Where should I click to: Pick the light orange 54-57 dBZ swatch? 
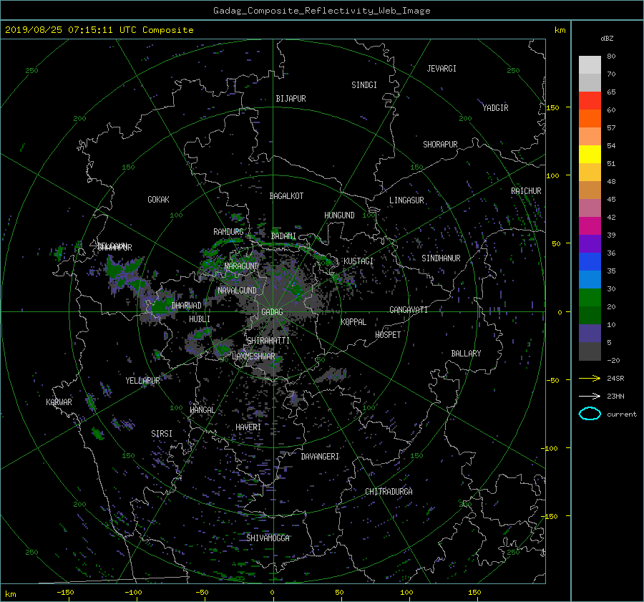pyautogui.click(x=590, y=137)
